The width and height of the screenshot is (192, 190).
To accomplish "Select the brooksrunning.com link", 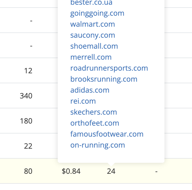I will click(104, 79).
